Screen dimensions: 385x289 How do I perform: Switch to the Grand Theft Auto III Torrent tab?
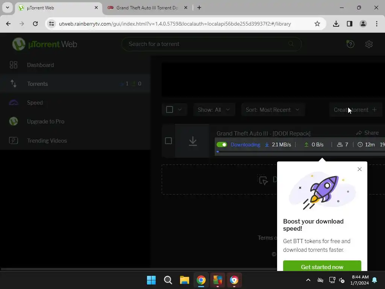point(147,8)
